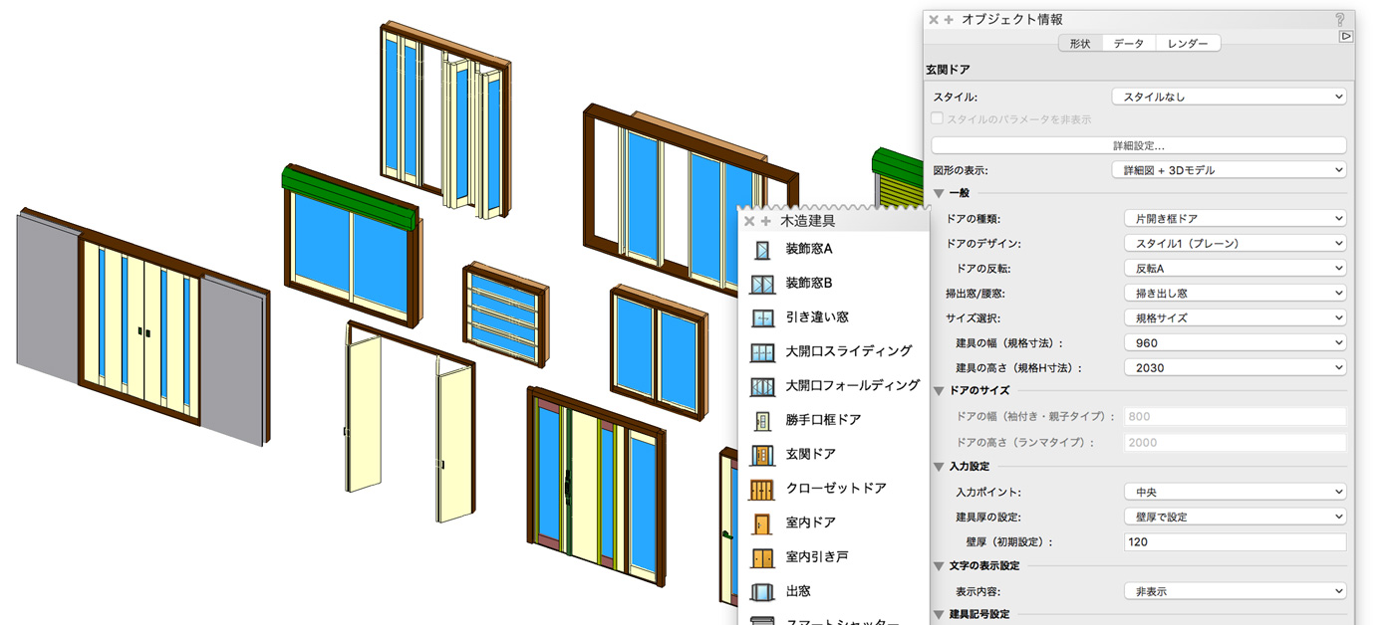Image resolution: width=1395 pixels, height=625 pixels.
Task: Choose the 室内引き戸 sliding door icon
Action: 762,557
